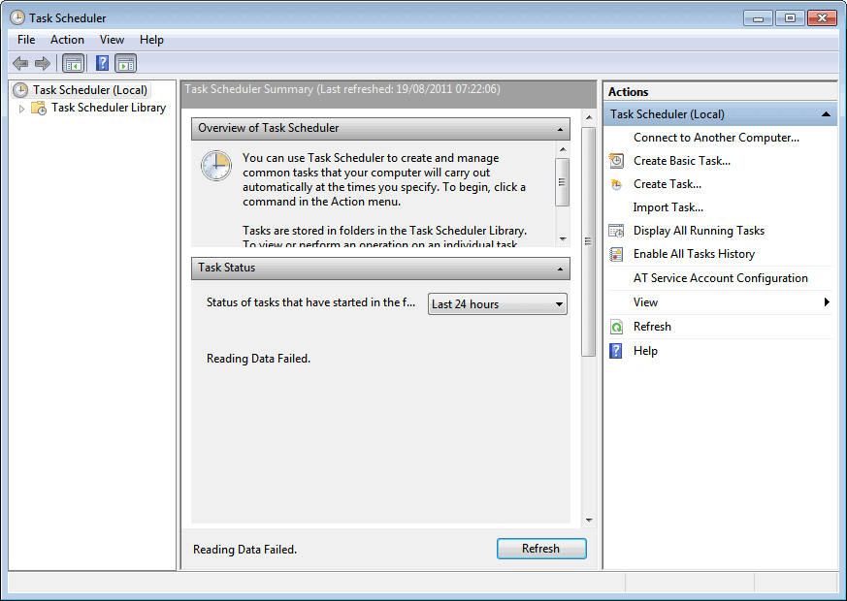Open the View menu in menu bar

pyautogui.click(x=112, y=40)
